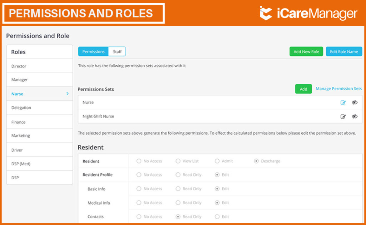This screenshot has width=366, height=225.
Task: Choose Read Only for Resident Profile
Action: coord(178,175)
